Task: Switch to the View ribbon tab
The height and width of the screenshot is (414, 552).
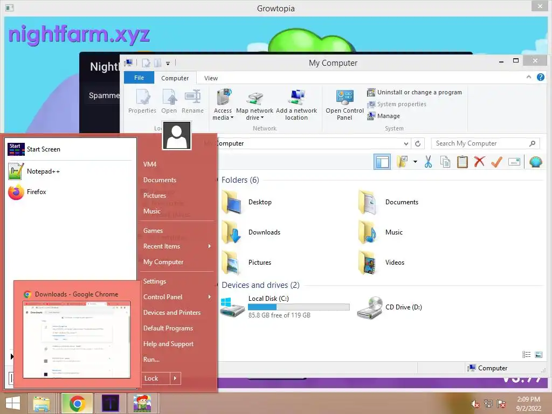Action: [x=211, y=78]
